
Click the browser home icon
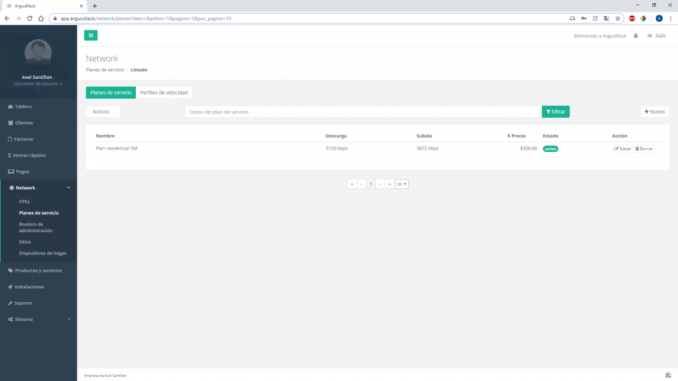pyautogui.click(x=41, y=19)
